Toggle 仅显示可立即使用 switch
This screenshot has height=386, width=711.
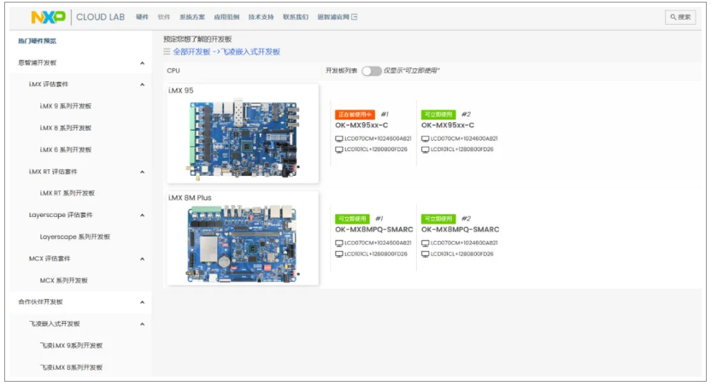click(x=372, y=71)
